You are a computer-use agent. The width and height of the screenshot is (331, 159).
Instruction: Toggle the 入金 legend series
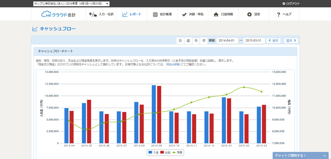tap(154, 152)
